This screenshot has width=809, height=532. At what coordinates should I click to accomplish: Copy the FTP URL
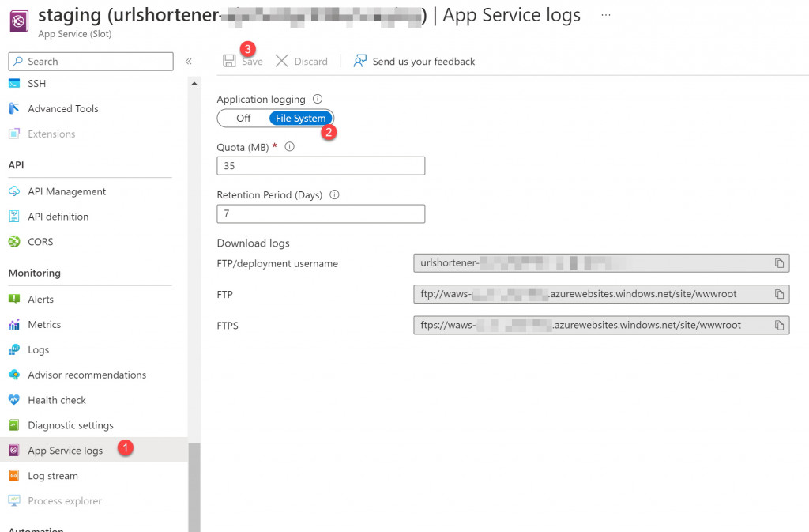point(779,294)
